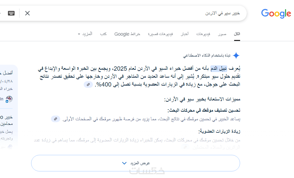This screenshot has width=294, height=178.
Task: Click the LinkedIn profile avatar in side card
Action: [9, 99]
